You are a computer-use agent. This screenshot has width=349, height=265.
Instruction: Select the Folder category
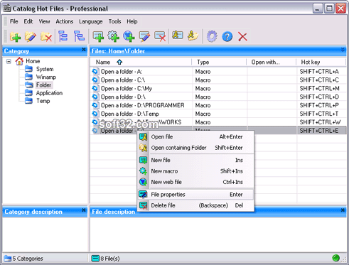pyautogui.click(x=43, y=85)
